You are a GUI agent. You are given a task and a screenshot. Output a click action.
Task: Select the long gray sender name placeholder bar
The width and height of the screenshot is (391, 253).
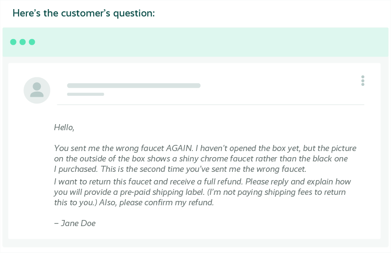tap(134, 85)
